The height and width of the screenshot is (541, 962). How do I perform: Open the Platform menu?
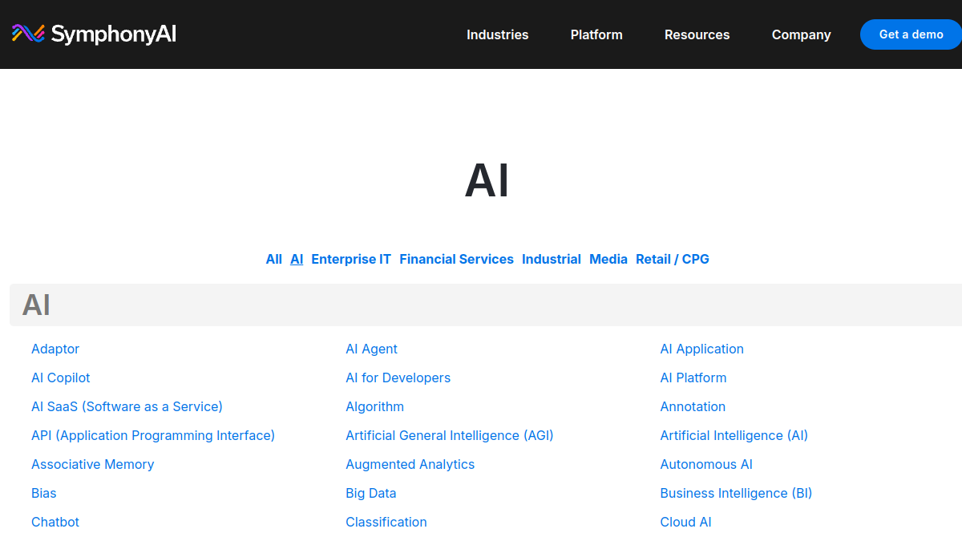pos(596,34)
